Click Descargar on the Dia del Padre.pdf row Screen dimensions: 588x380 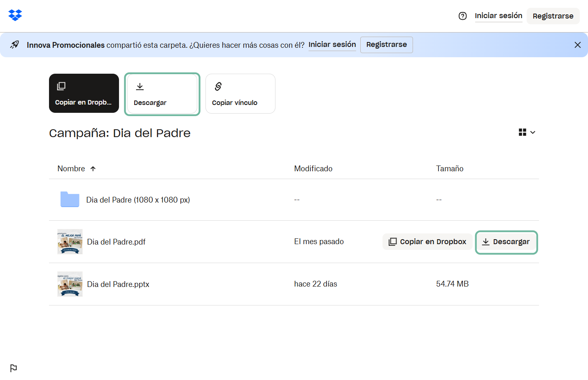[x=506, y=242]
